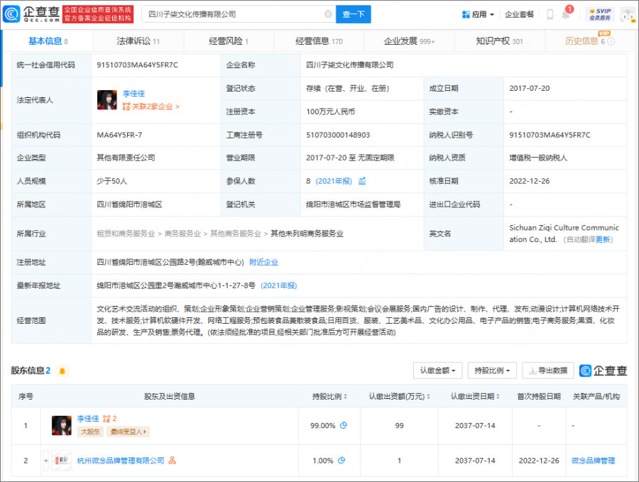639x482 pixels.
Task: Open the 持股比例 dropdown
Action: pos(492,371)
